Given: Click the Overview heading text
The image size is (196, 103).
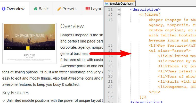Looking at the screenshot, I should coord(72,26).
